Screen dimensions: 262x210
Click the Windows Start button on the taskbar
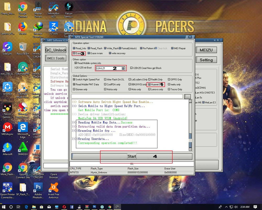(3, 207)
